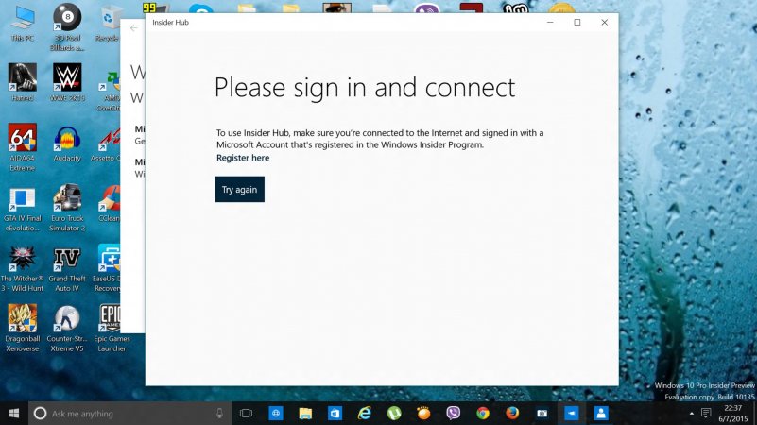Open the person-silhouette app on the taskbar
Screen dimensions: 757x425
pyautogui.click(x=601, y=414)
